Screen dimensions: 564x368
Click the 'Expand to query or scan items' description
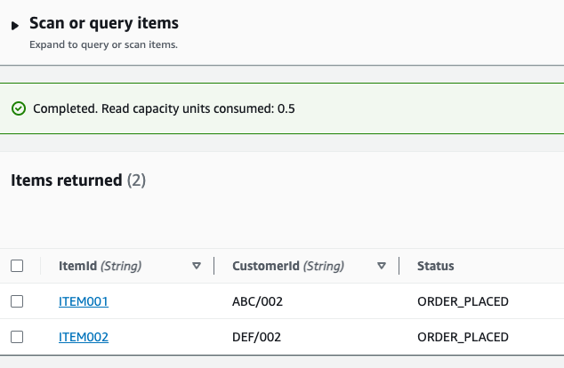103,44
